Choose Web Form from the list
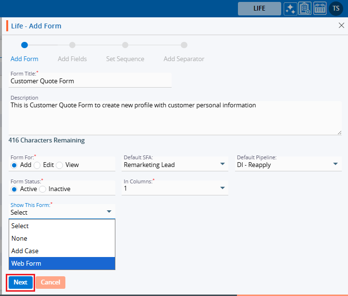Viewport: 348px width, 296px height. pos(62,263)
